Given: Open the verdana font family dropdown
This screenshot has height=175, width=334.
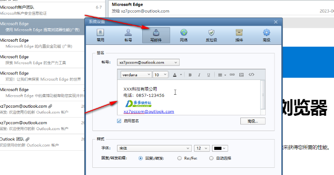Looking at the screenshot, I should (x=136, y=75).
